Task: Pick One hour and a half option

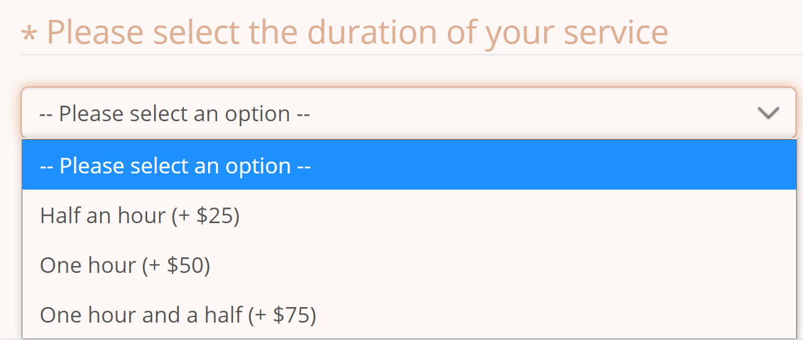Action: click(x=409, y=315)
